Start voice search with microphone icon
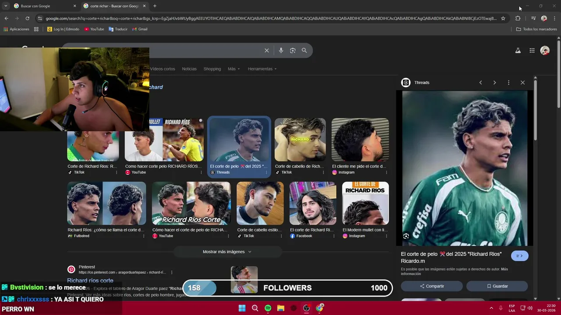The width and height of the screenshot is (561, 315). pyautogui.click(x=281, y=50)
